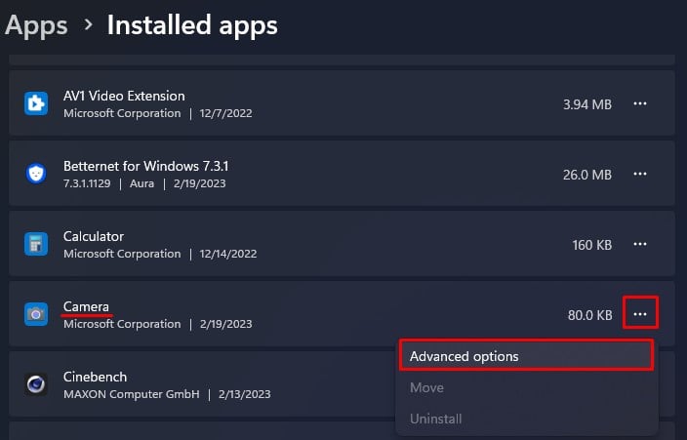Image resolution: width=687 pixels, height=440 pixels.
Task: Go back to Apps via breadcrumb
Action: [x=36, y=25]
